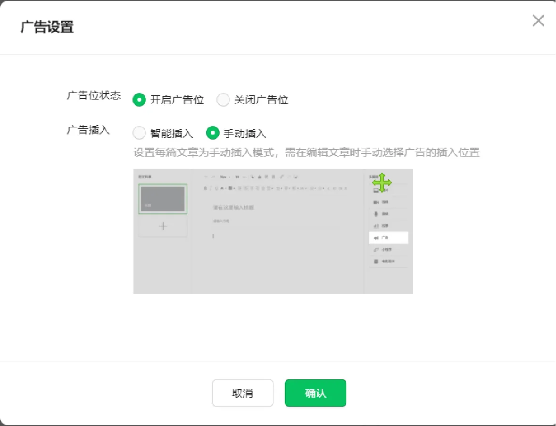Click the Italic icon in the editor toolbar
Viewport: 556px width, 426px height.
(211, 188)
